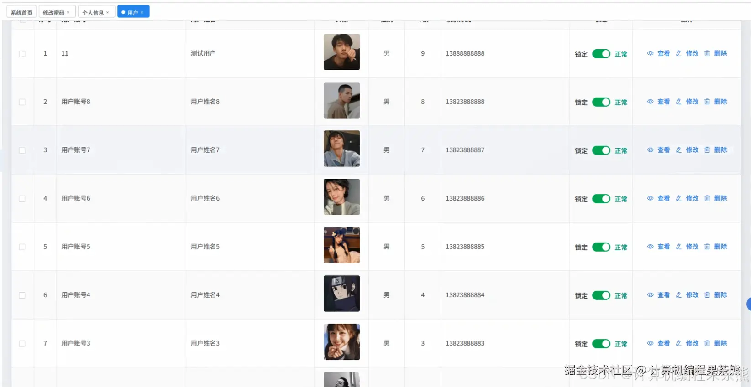Click the edit pencil icon for 用户账号8
The width and height of the screenshot is (751, 387).
point(679,102)
